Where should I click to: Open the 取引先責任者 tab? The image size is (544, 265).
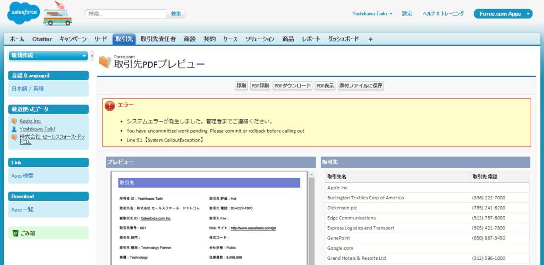click(158, 39)
